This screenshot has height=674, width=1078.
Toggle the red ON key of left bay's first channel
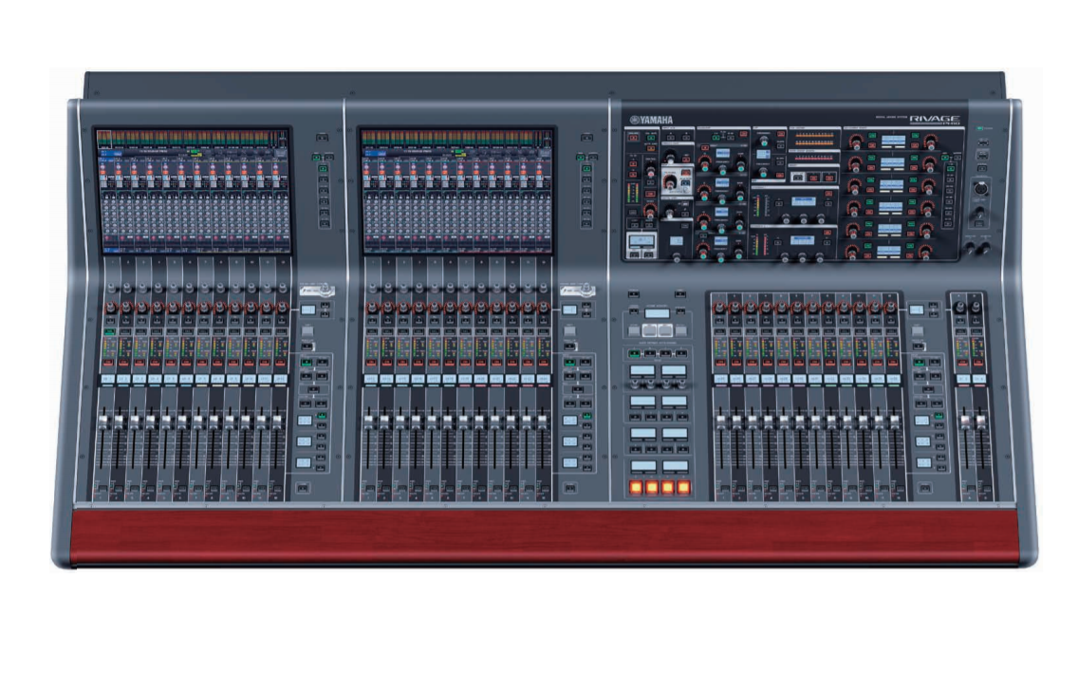pyautogui.click(x=108, y=362)
